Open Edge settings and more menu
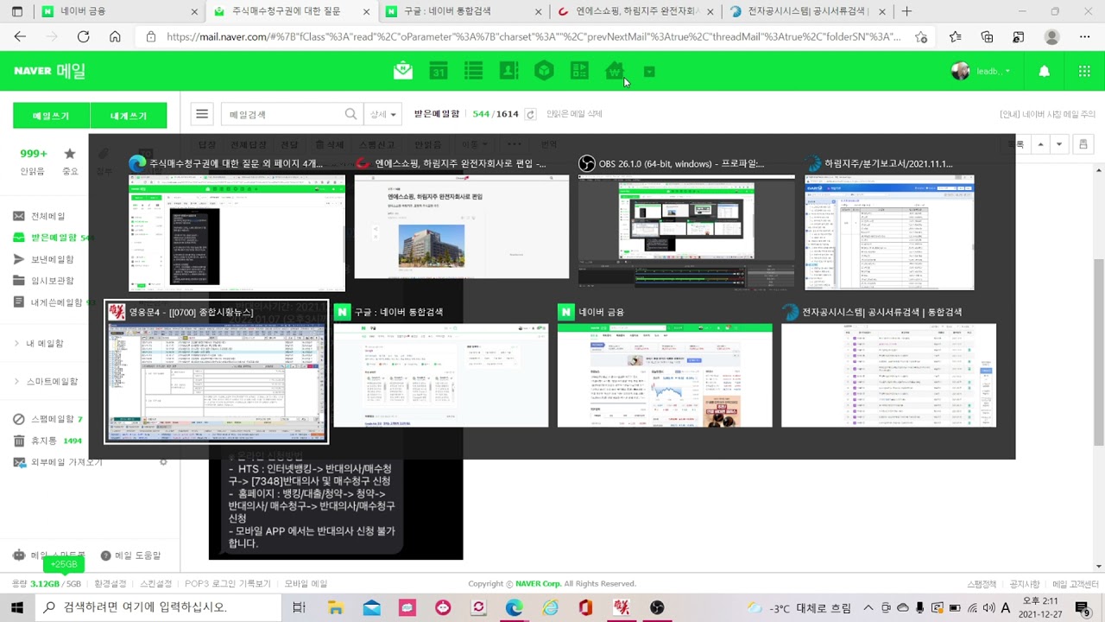This screenshot has width=1105, height=622. [1084, 37]
